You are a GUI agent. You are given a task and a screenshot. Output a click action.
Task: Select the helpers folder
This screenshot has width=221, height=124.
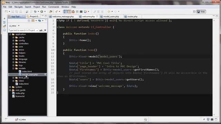[x=22, y=53]
